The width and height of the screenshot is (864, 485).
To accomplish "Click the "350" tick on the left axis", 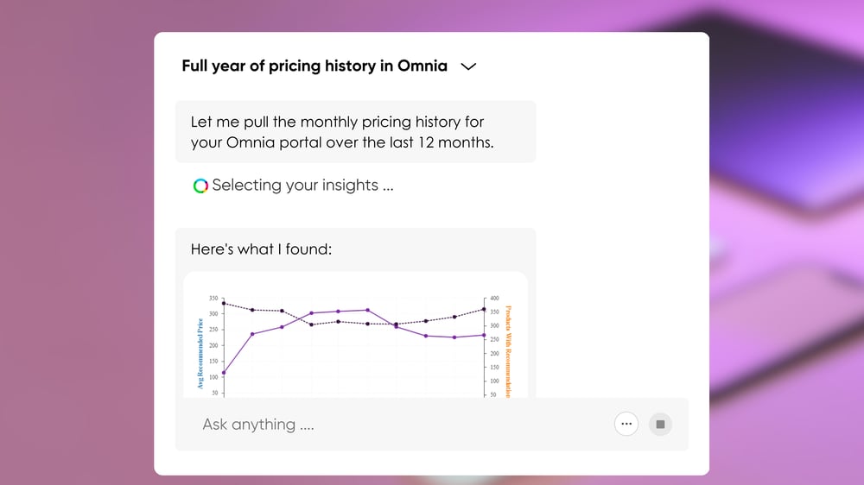I will (x=213, y=299).
